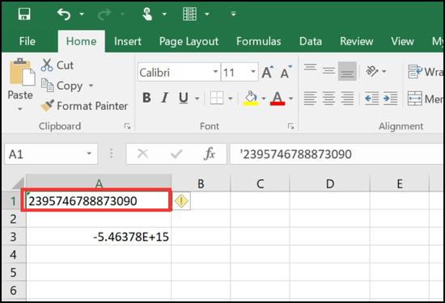Click the Select All corner triangle
The width and height of the screenshot is (445, 303).
(x=19, y=183)
